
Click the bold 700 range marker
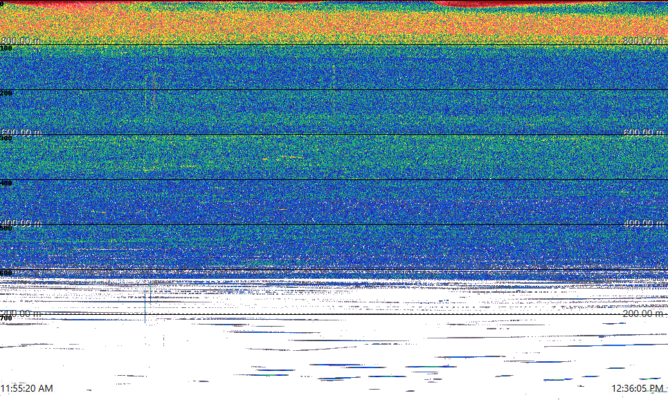coord(6,318)
